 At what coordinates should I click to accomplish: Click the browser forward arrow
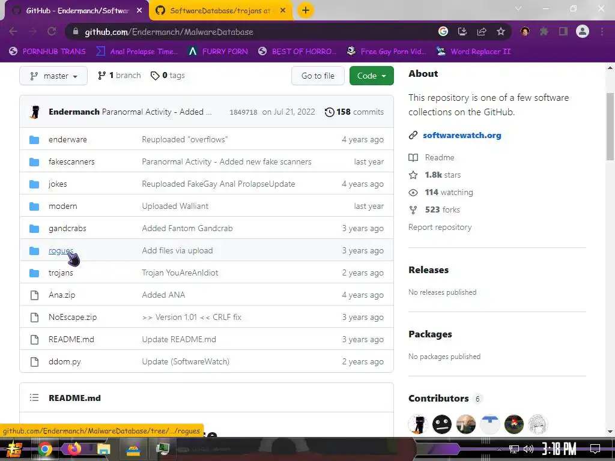pyautogui.click(x=32, y=32)
